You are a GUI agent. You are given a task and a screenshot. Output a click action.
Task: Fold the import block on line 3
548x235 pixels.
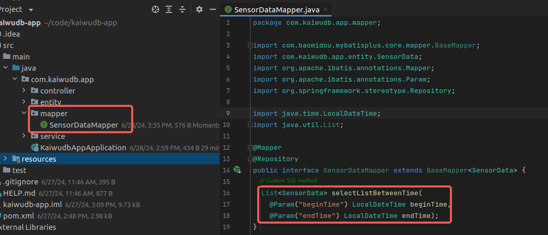coord(250,45)
